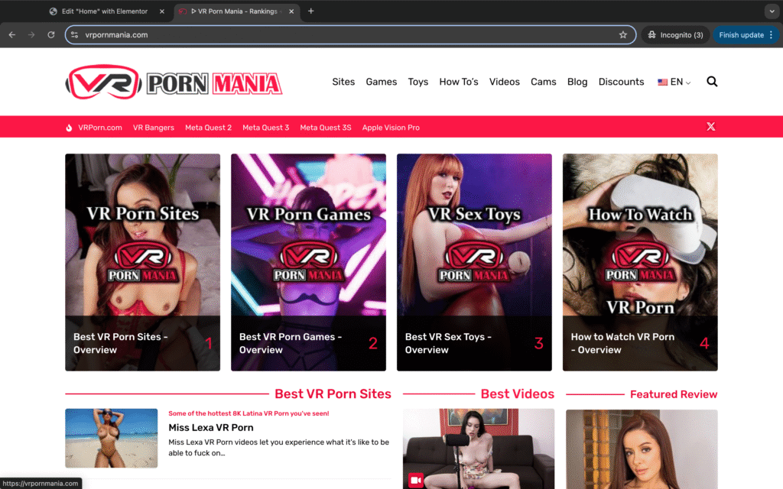Bookmark this page with the star icon
The image size is (783, 489).
(x=622, y=35)
